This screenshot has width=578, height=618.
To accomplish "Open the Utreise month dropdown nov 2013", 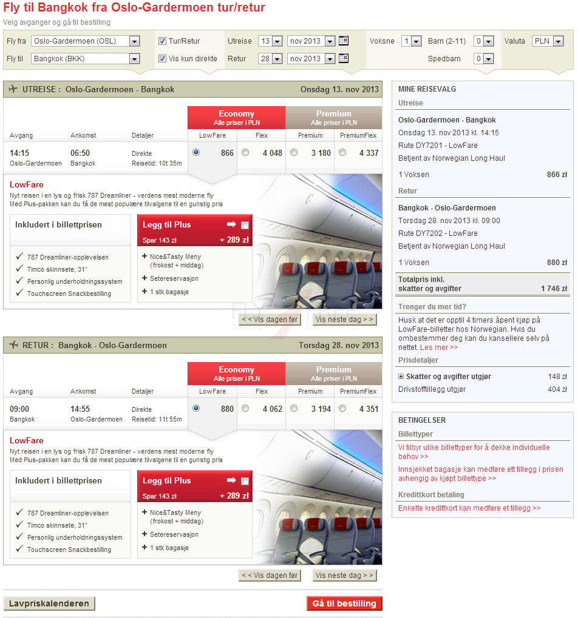I will 311,41.
